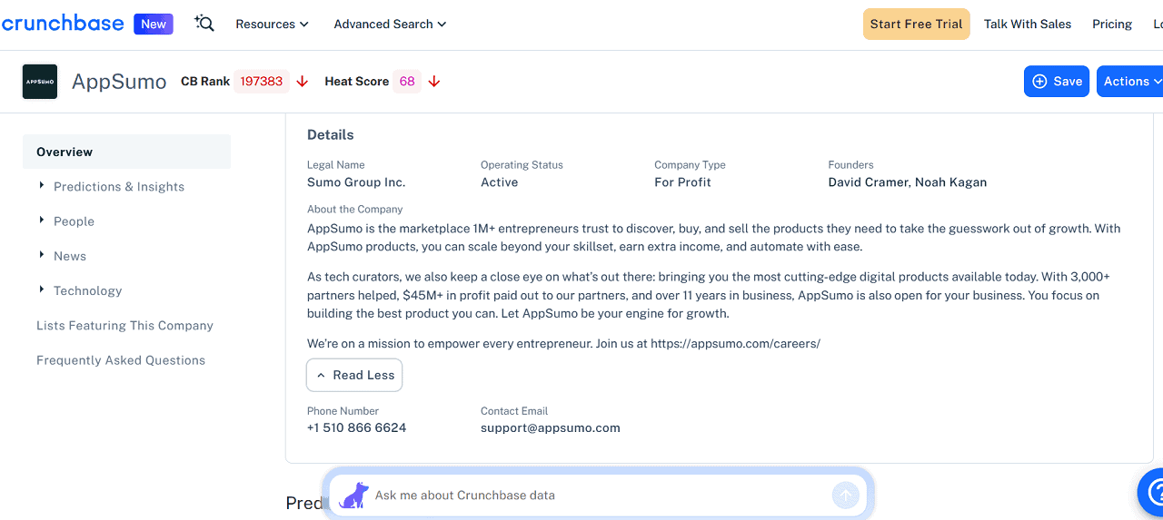Expand the News sidebar section
The width and height of the screenshot is (1163, 520).
[x=63, y=256]
